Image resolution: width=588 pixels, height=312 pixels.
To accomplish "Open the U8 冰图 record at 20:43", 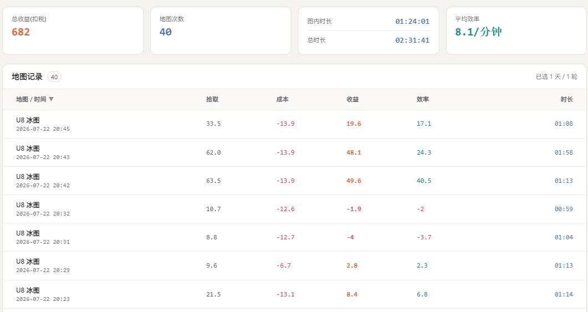I will click(295, 152).
